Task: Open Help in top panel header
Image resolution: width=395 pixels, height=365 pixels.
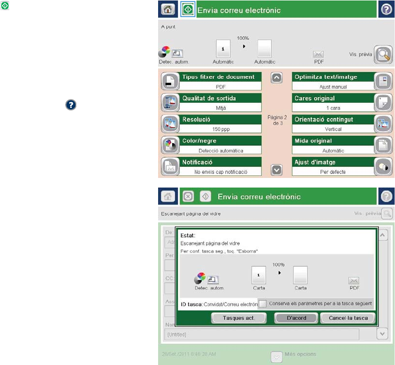Action: pos(386,10)
